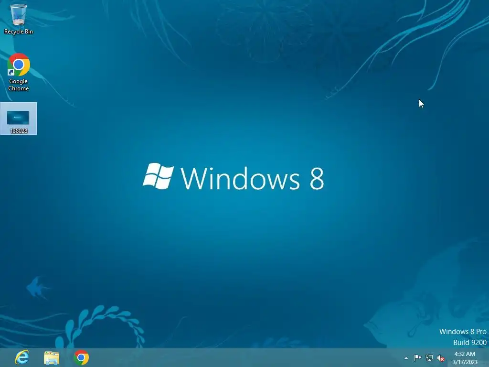Open the muted volume speaker icon
The width and height of the screenshot is (489, 367).
click(441, 358)
